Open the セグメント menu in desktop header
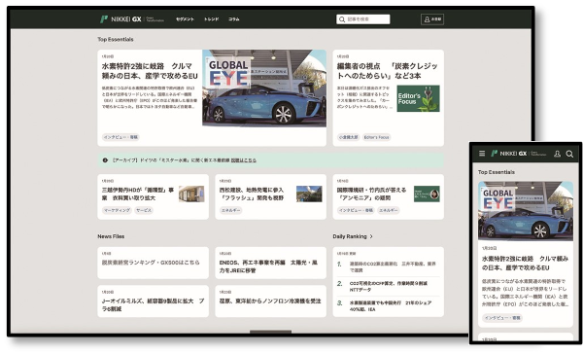The height and width of the screenshot is (354, 583). 185,19
